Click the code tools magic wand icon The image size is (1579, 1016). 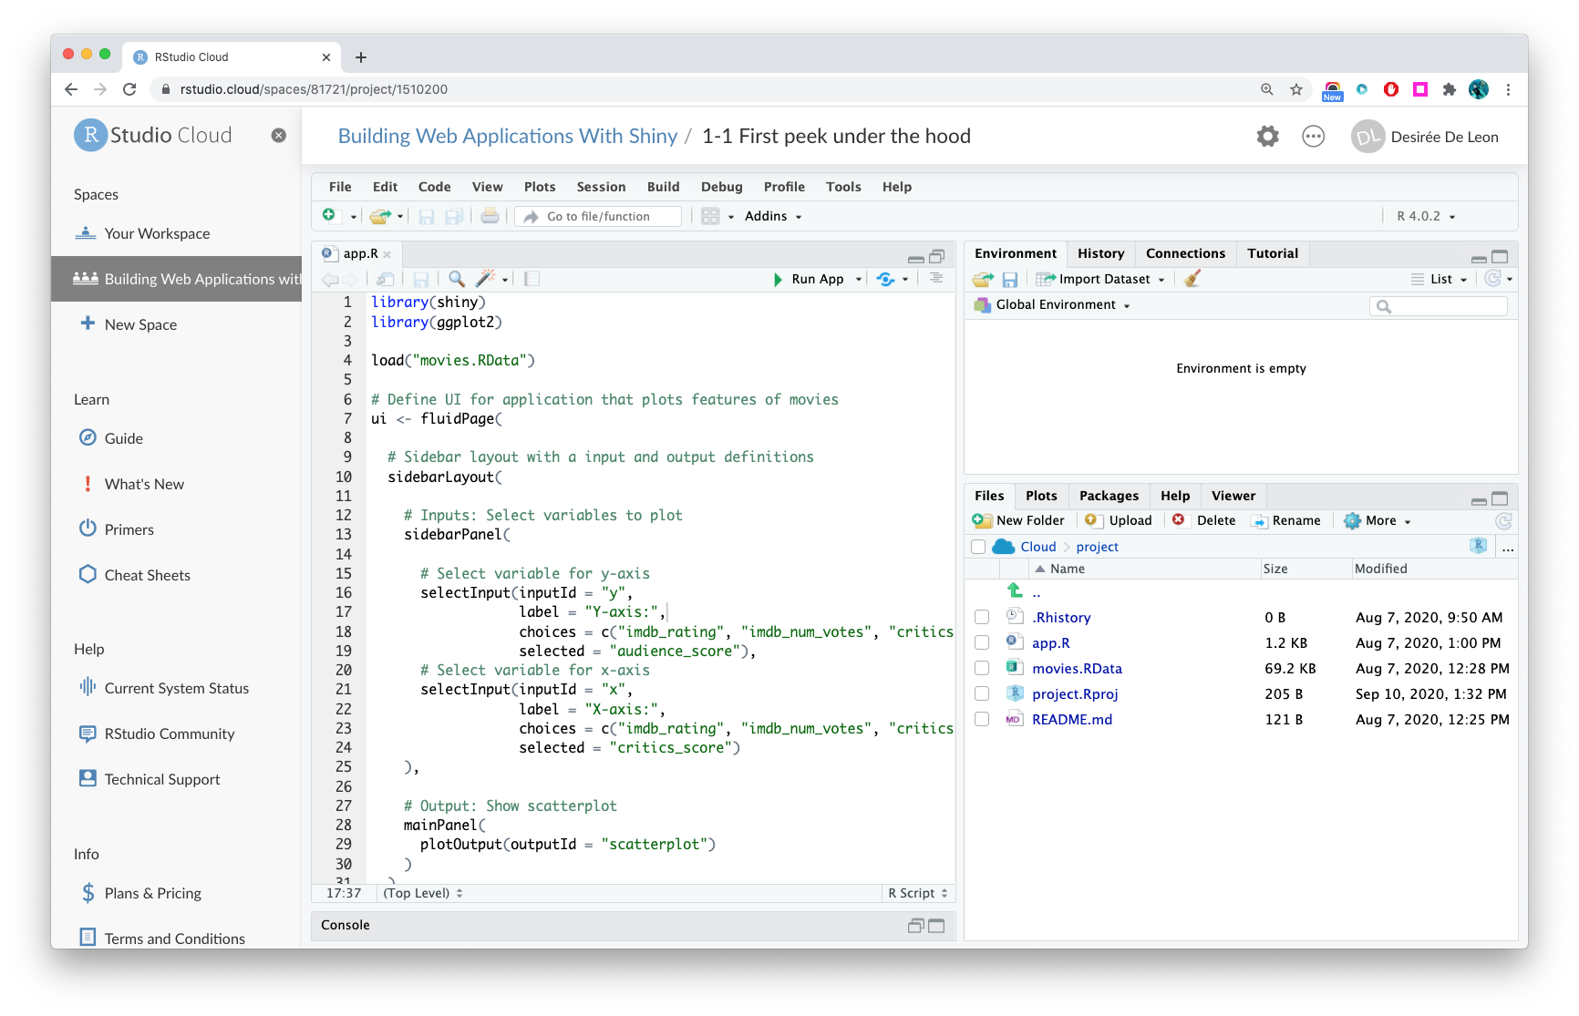pyautogui.click(x=485, y=279)
